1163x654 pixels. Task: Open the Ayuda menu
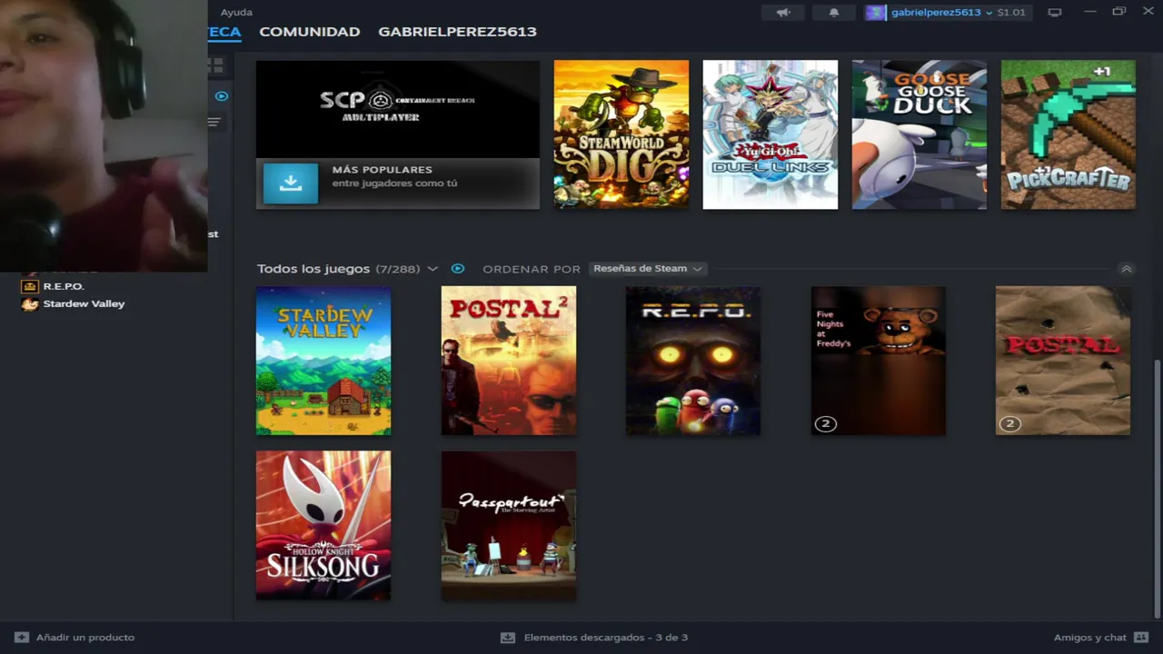click(236, 13)
